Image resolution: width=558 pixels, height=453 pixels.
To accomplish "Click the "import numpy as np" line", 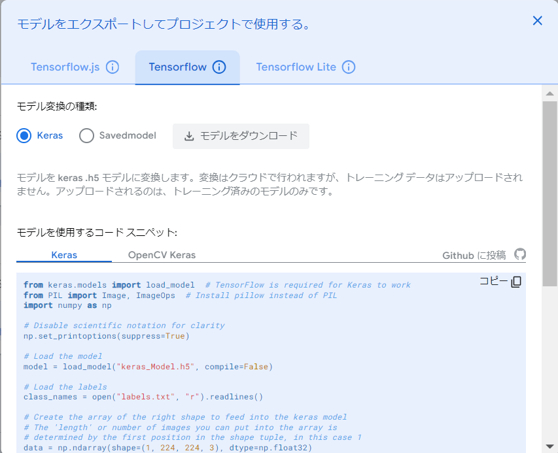I will (67, 305).
